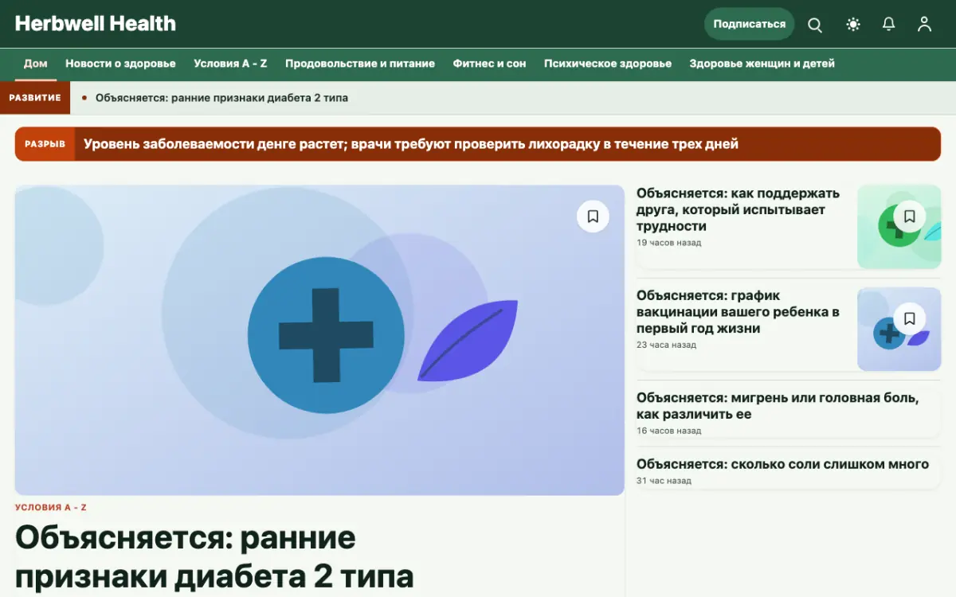Open the friend support article thumbnail image
The width and height of the screenshot is (956, 597).
pyautogui.click(x=899, y=227)
